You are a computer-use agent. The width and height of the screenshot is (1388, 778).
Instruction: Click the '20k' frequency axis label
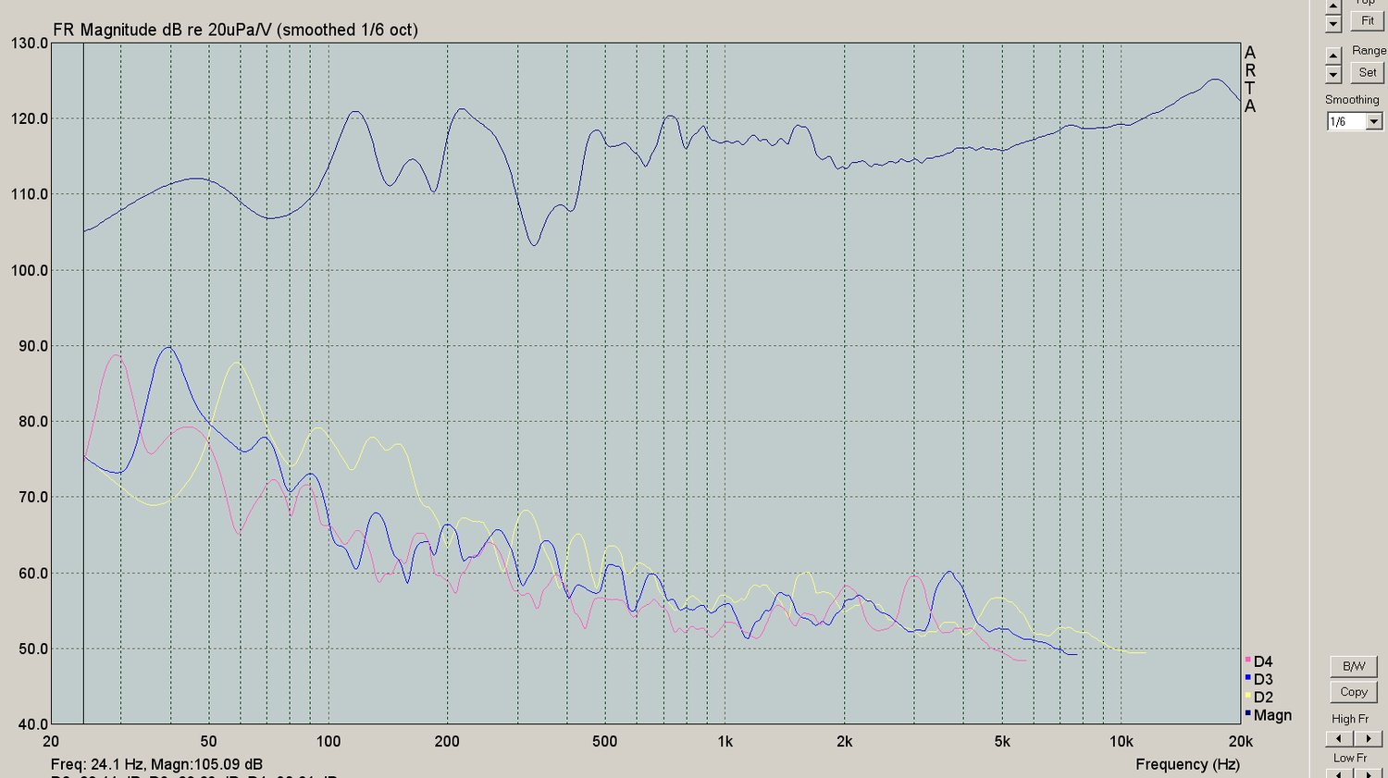click(x=1241, y=741)
